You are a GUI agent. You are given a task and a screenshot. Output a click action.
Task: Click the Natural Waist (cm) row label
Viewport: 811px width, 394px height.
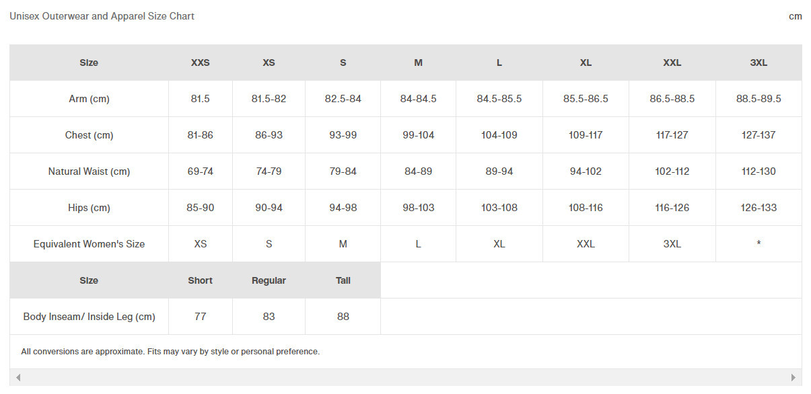[x=89, y=171]
